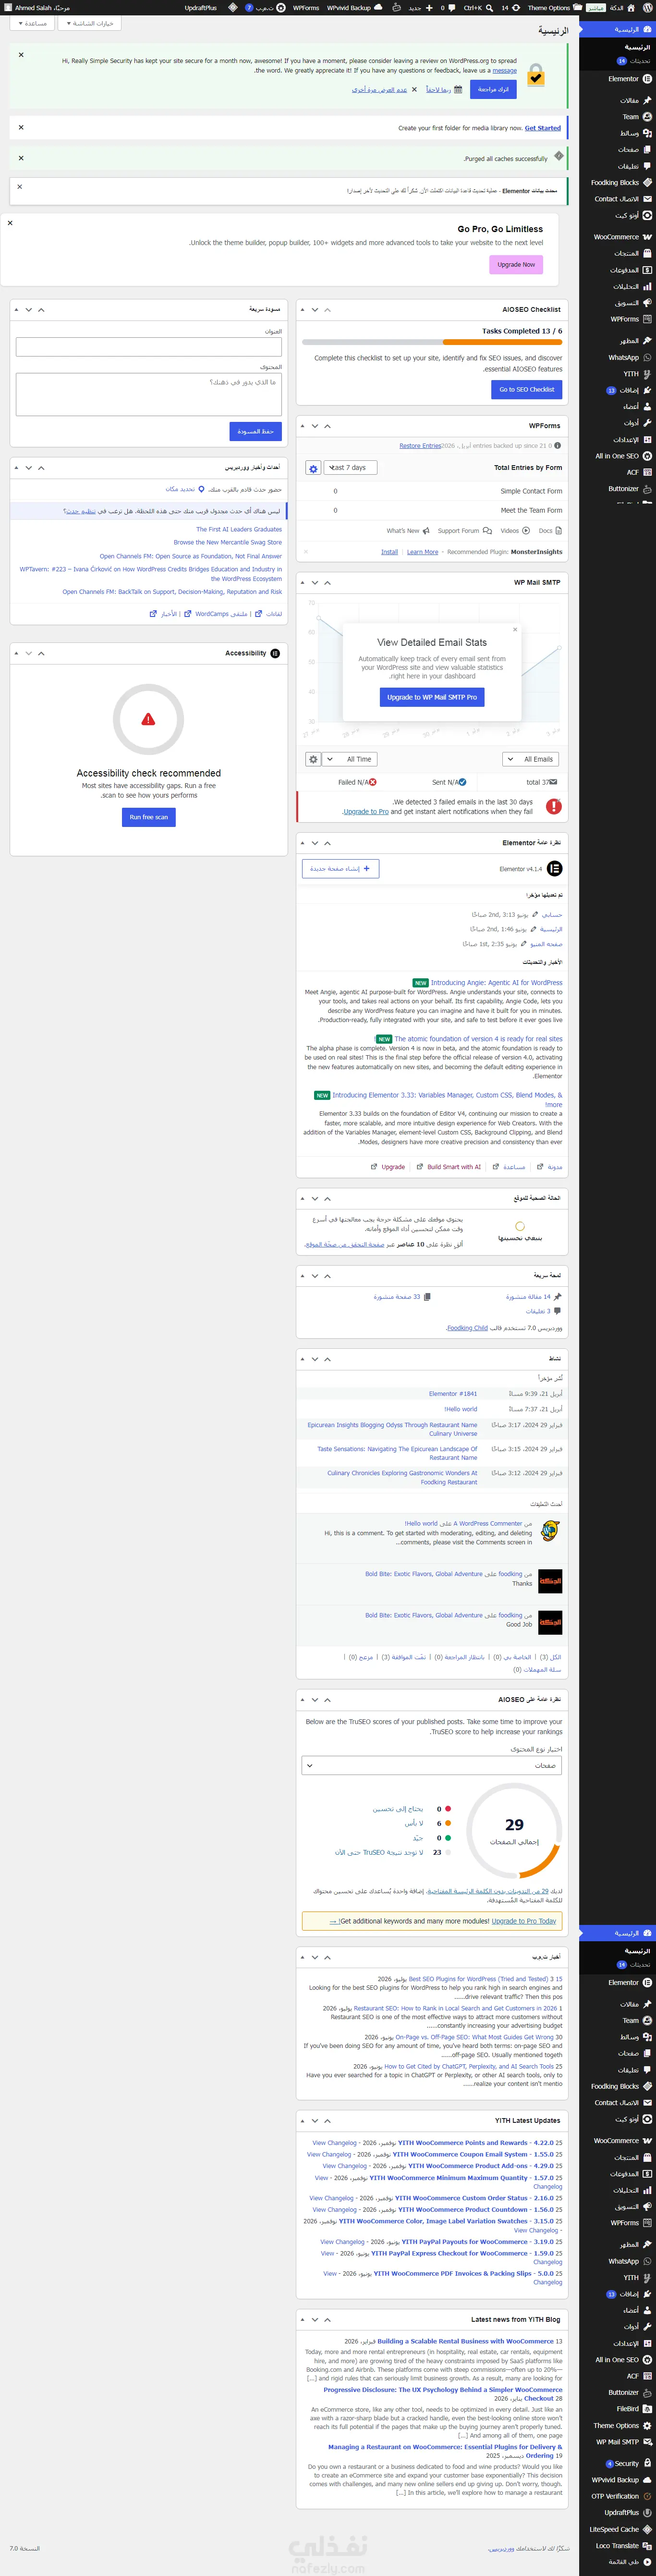Dismiss the Really Simple Security review notice

21,55
